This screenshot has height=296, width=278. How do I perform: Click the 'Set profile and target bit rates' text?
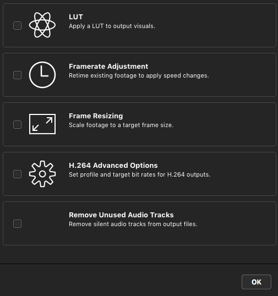[140, 174]
